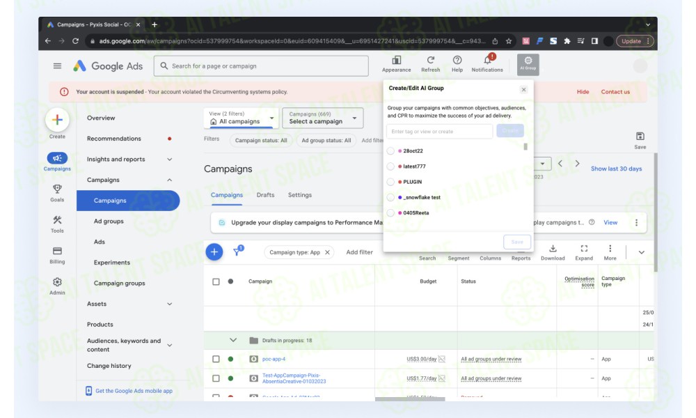This screenshot has width=696, height=418.
Task: Open the Campaigns tab
Action: (x=227, y=195)
